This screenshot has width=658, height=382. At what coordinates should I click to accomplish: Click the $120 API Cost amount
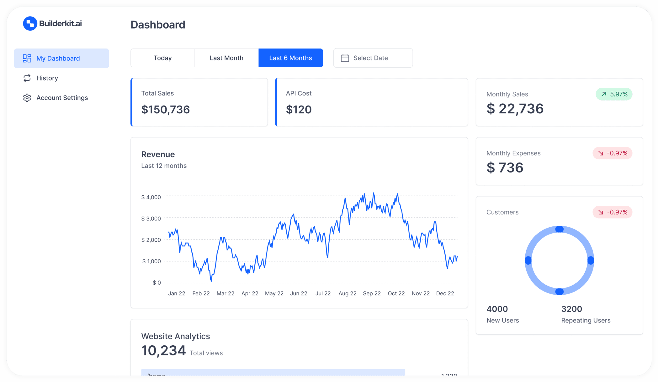pyautogui.click(x=299, y=110)
